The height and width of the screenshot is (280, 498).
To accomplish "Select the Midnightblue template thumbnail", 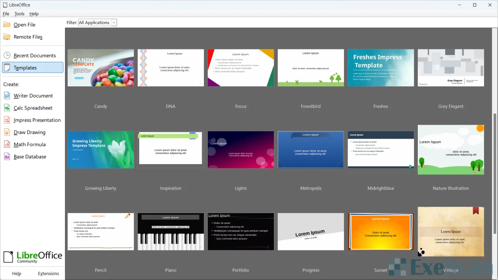I will [381, 150].
